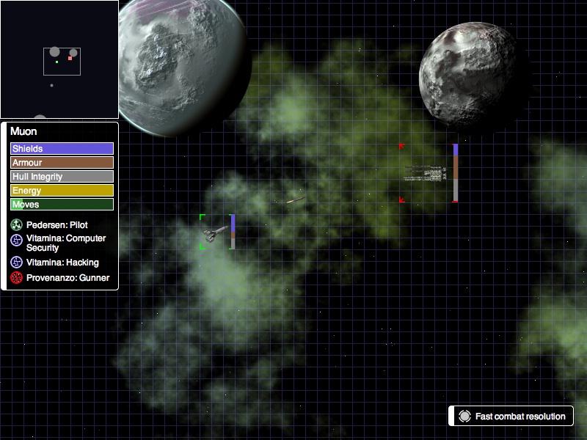The width and height of the screenshot is (587, 440).
Task: Click the missile projectile between ships
Action: pos(295,199)
